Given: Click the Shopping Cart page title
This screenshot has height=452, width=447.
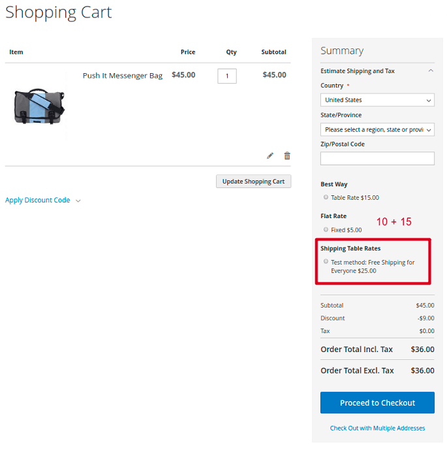Looking at the screenshot, I should 59,12.
